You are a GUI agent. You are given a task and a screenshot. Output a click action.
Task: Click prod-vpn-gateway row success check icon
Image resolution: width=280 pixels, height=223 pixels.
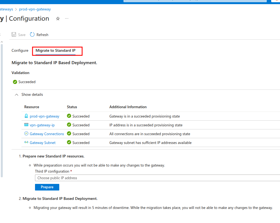[69, 116]
